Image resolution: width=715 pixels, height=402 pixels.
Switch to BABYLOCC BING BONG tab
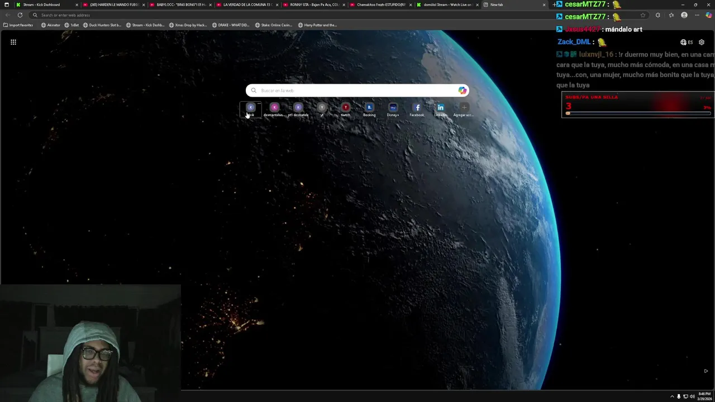coord(181,4)
